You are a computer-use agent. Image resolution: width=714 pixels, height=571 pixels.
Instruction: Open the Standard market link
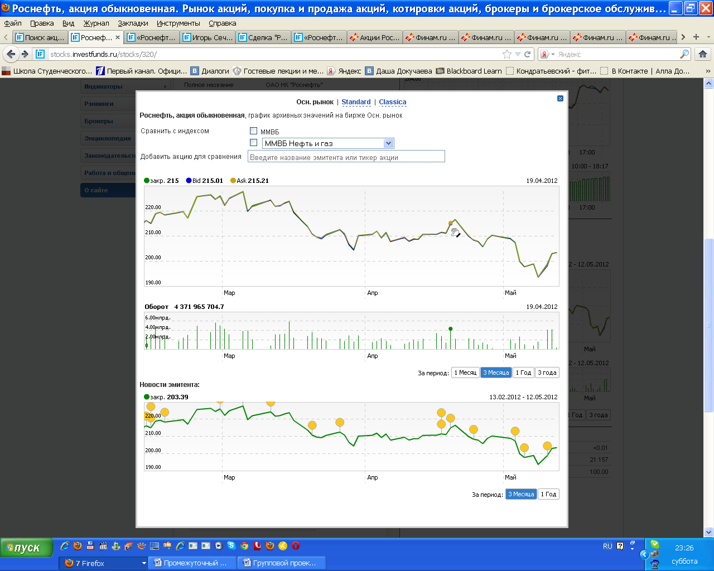[x=356, y=102]
